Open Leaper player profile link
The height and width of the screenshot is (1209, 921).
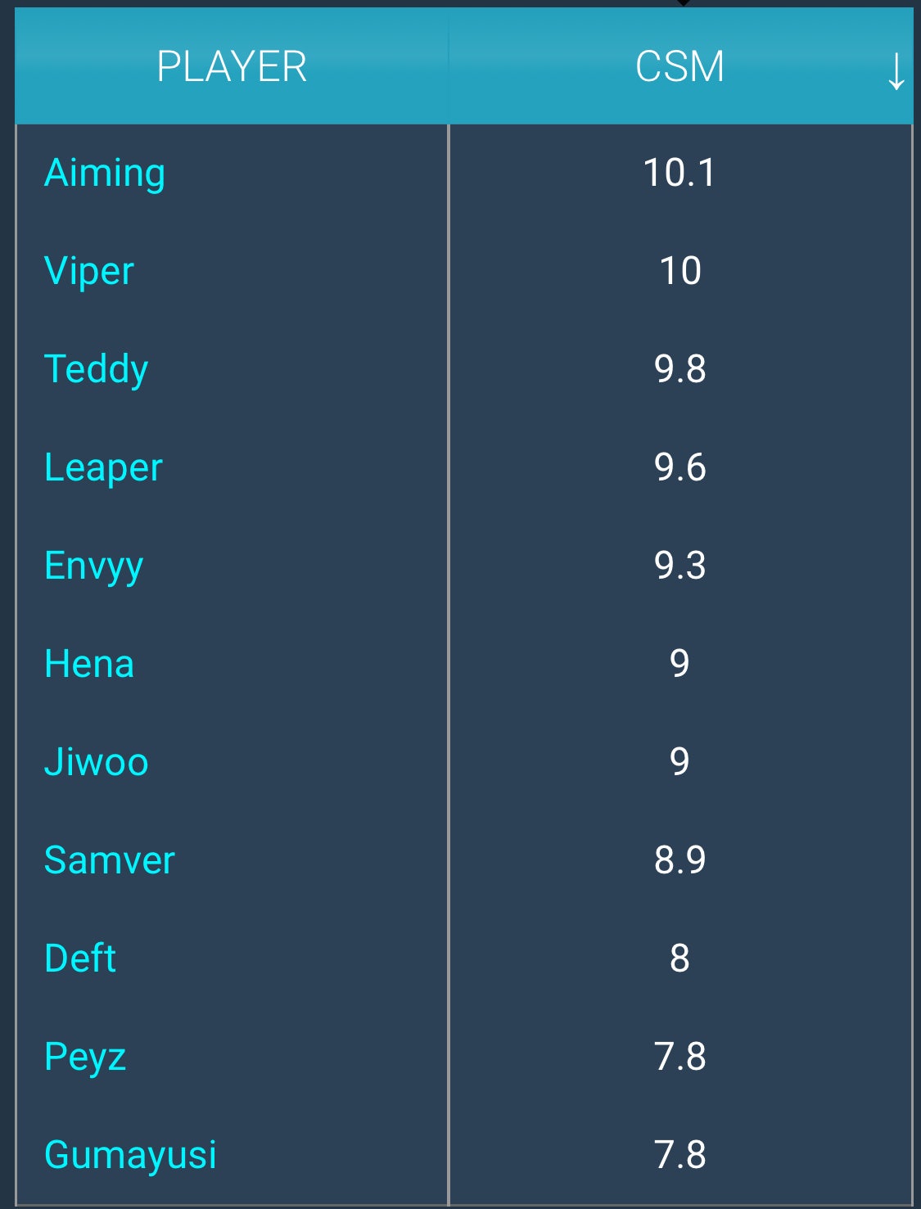point(104,468)
